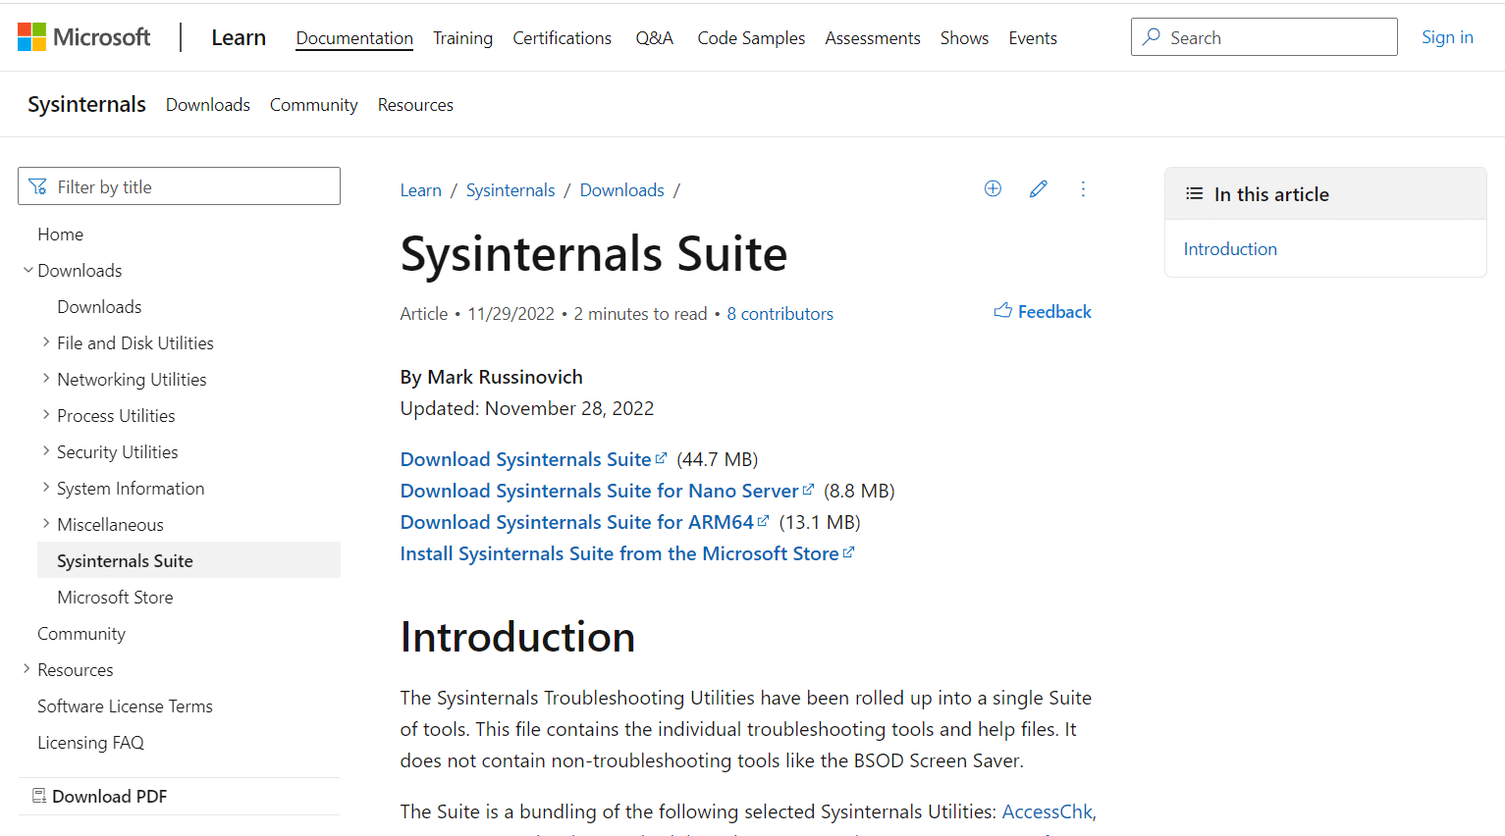Click the Filter by title field
The width and height of the screenshot is (1505, 836).
point(179,186)
